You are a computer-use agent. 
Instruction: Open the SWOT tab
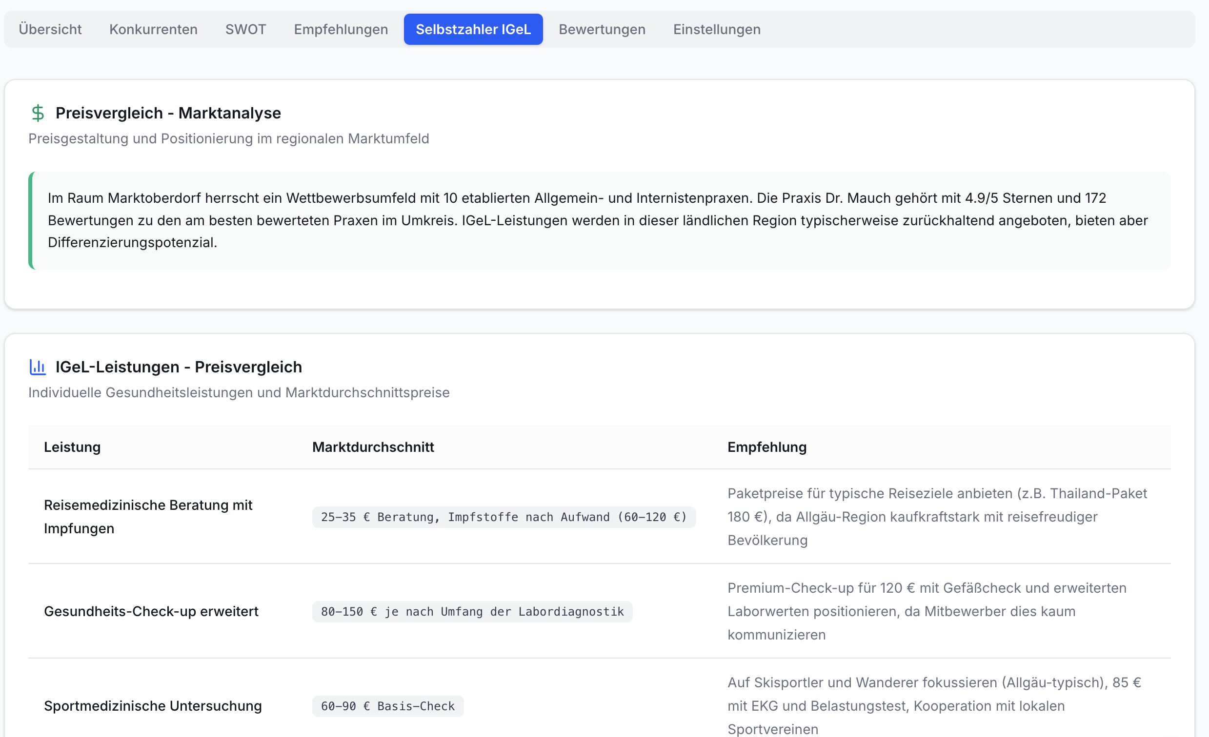coord(245,29)
